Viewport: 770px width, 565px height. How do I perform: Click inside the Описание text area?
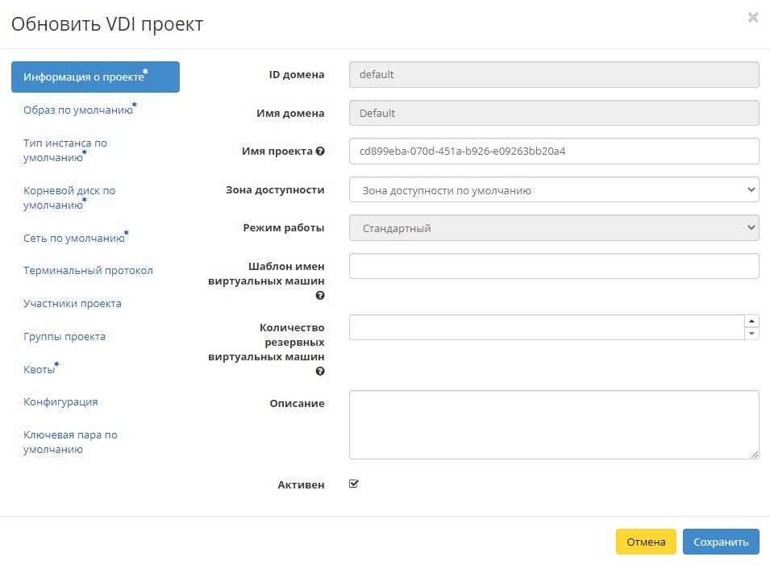click(554, 425)
